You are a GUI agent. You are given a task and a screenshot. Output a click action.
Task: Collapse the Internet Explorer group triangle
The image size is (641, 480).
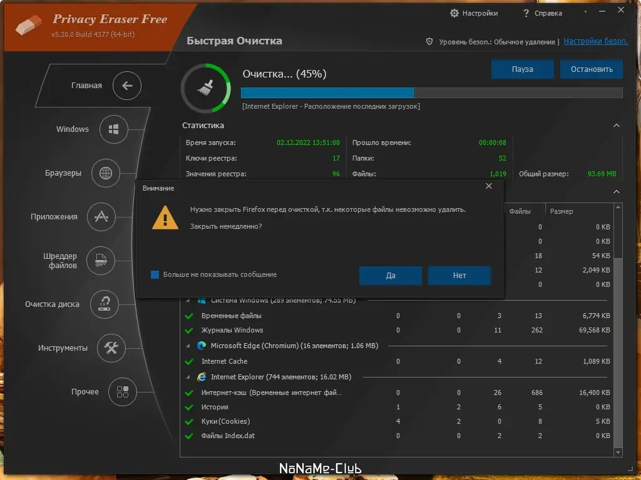point(188,377)
